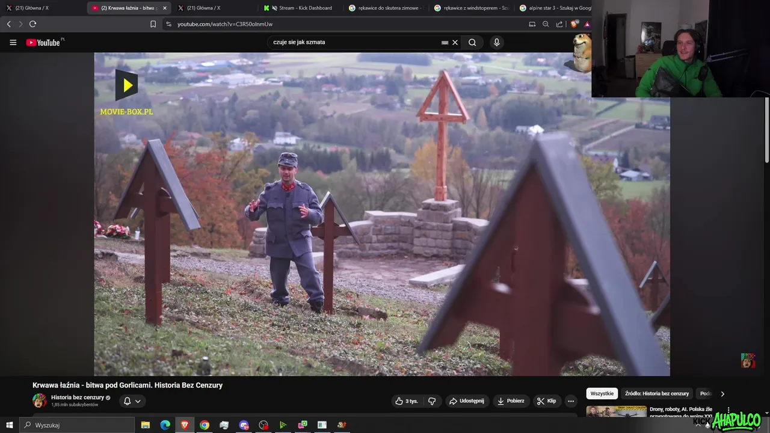
Task: Select the Wszystkie filter chip
Action: (x=602, y=394)
